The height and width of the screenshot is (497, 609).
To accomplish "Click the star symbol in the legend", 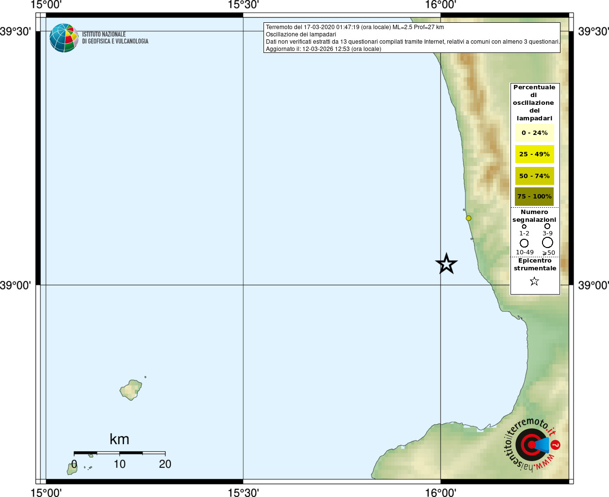I will click(x=534, y=281).
